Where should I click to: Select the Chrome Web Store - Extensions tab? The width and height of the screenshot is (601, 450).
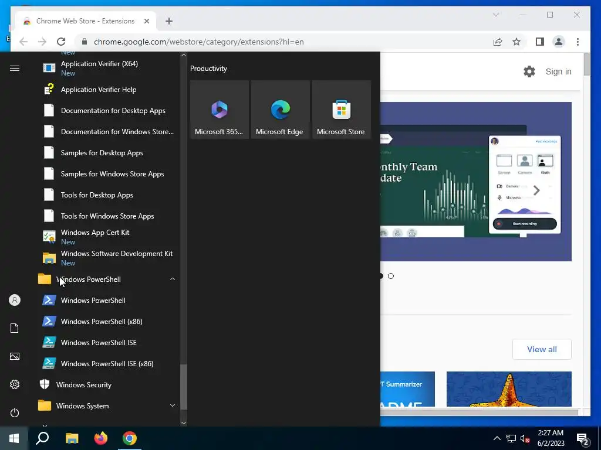pyautogui.click(x=86, y=21)
